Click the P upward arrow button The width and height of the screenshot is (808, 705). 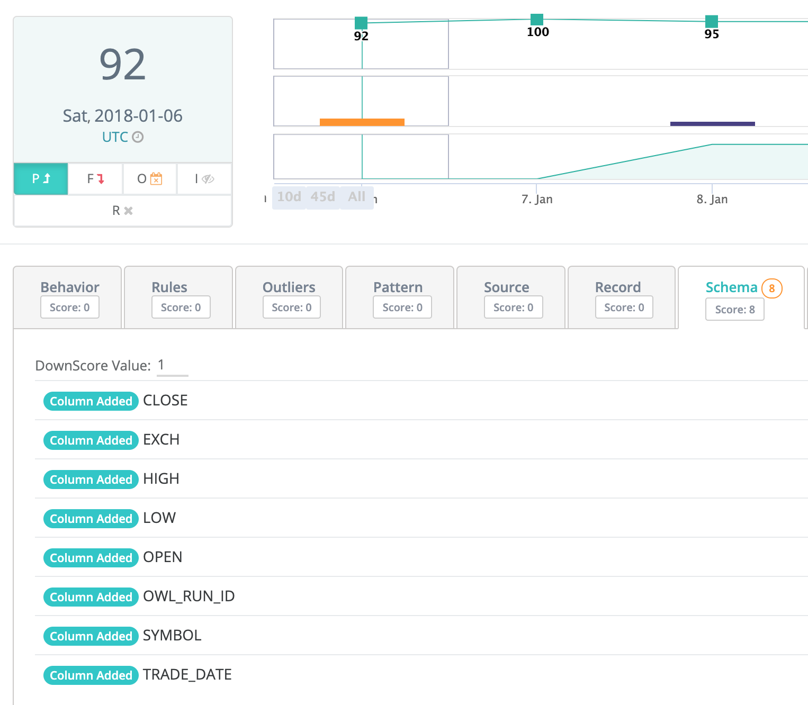pos(41,179)
